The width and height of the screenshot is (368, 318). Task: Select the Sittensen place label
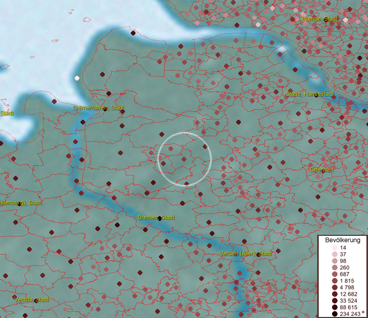[321, 170]
